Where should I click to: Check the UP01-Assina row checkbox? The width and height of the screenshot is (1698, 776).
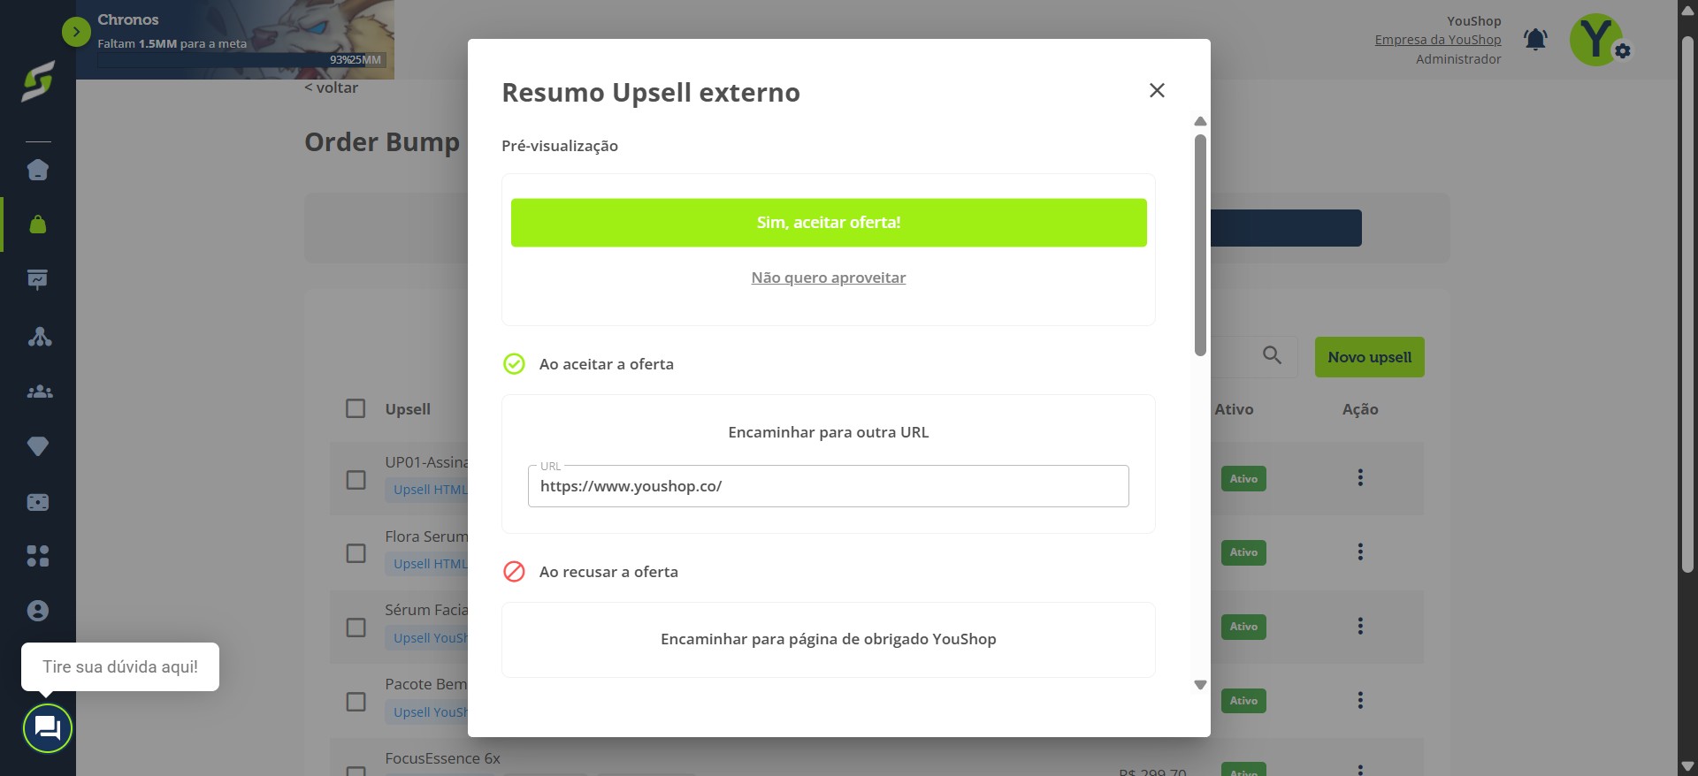(x=356, y=479)
